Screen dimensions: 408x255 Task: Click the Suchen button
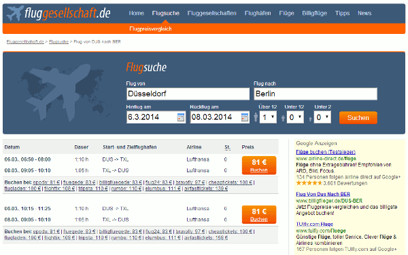coord(358,118)
